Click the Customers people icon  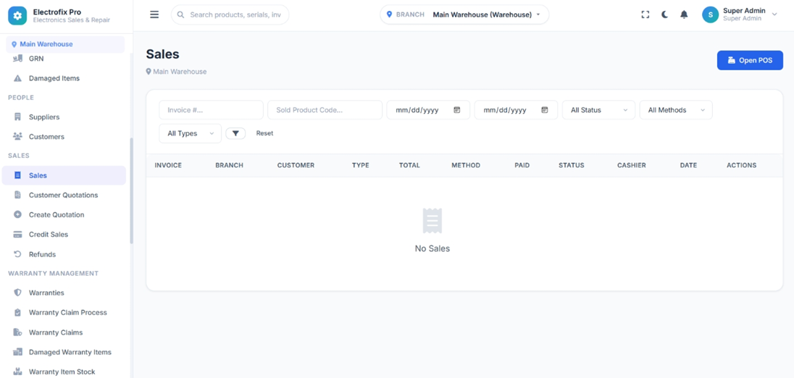(17, 137)
